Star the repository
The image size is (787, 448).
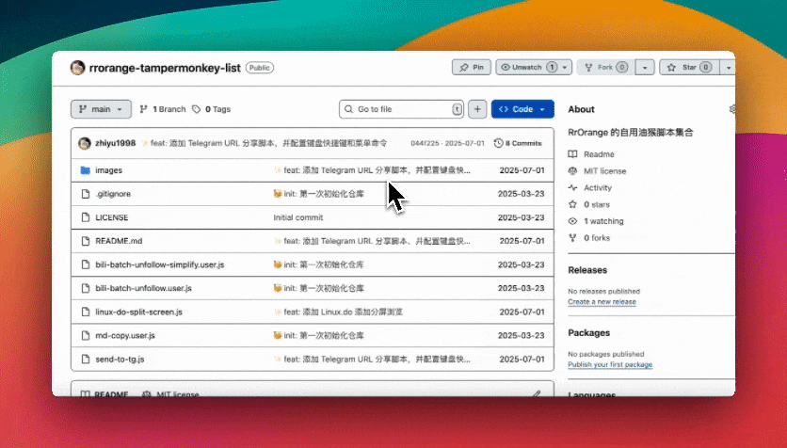tap(689, 67)
